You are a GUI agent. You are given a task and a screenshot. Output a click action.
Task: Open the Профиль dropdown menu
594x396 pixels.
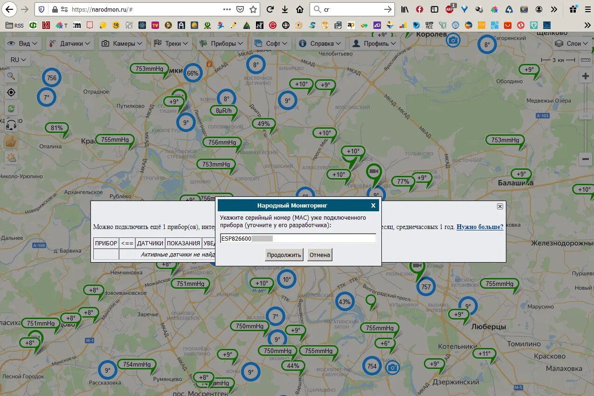(374, 43)
